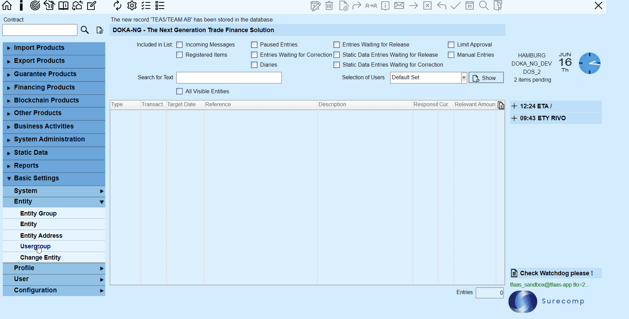629x319 pixels.
Task: Click the document icon beside contract search
Action: pyautogui.click(x=99, y=30)
